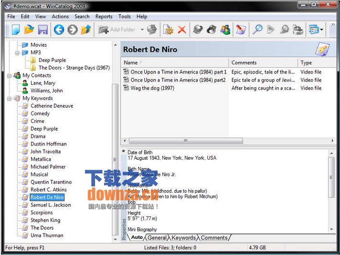Screen dimensions: 340x255
Task: Click down arrow of properties scrollbar
Action: [x=331, y=229]
